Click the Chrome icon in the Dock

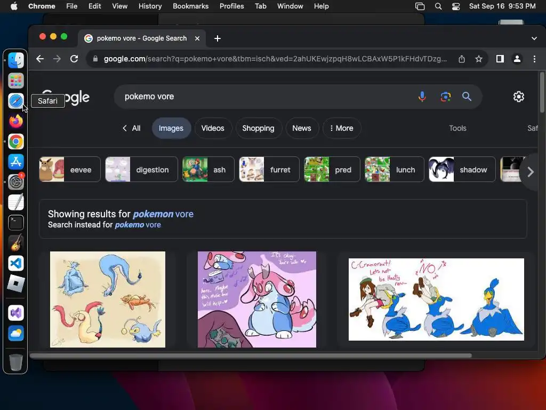click(x=15, y=141)
